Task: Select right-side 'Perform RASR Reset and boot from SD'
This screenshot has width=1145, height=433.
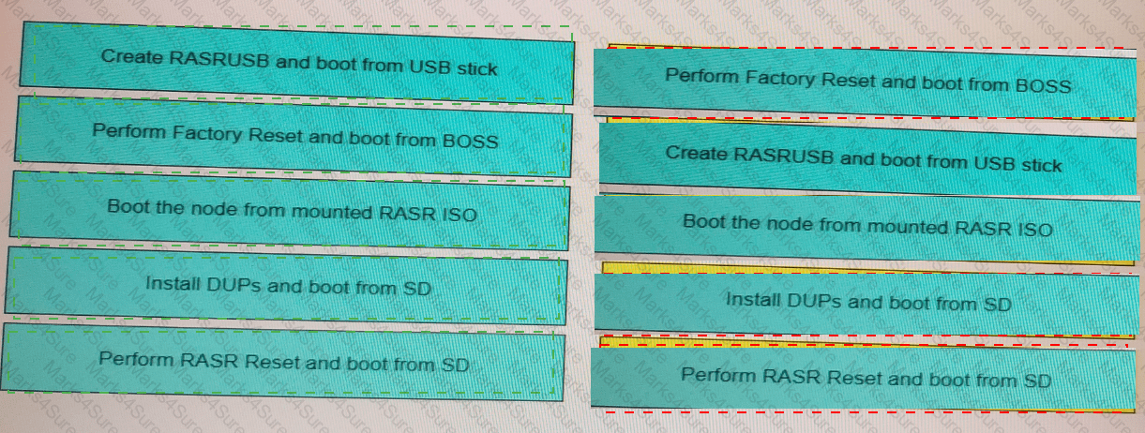Action: click(x=866, y=379)
